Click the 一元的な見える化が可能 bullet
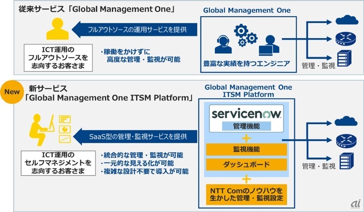The height and width of the screenshot is (212, 364). pyautogui.click(x=137, y=163)
